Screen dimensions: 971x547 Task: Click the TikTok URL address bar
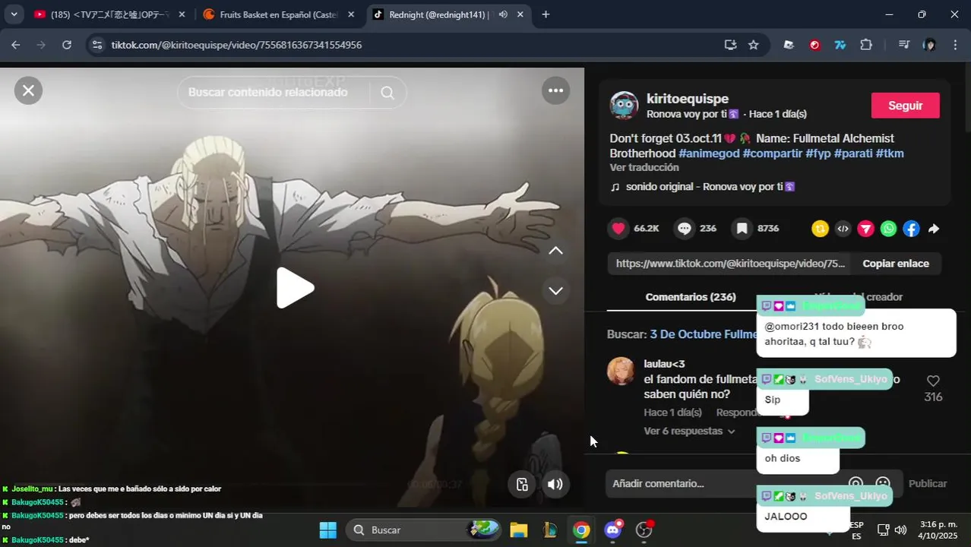(410, 45)
